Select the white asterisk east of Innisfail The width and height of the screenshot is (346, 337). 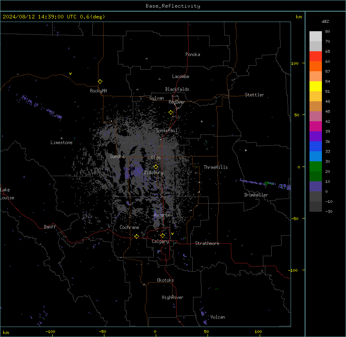pyautogui.click(x=201, y=121)
